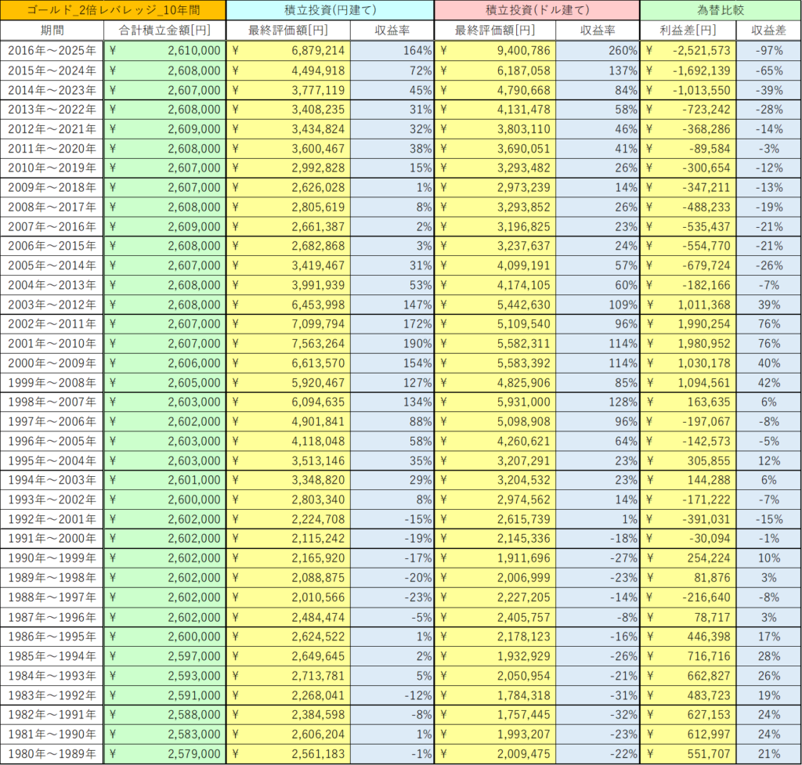This screenshot has width=802, height=765.
Task: Click the 260% return rate cell
Action: pos(598,51)
